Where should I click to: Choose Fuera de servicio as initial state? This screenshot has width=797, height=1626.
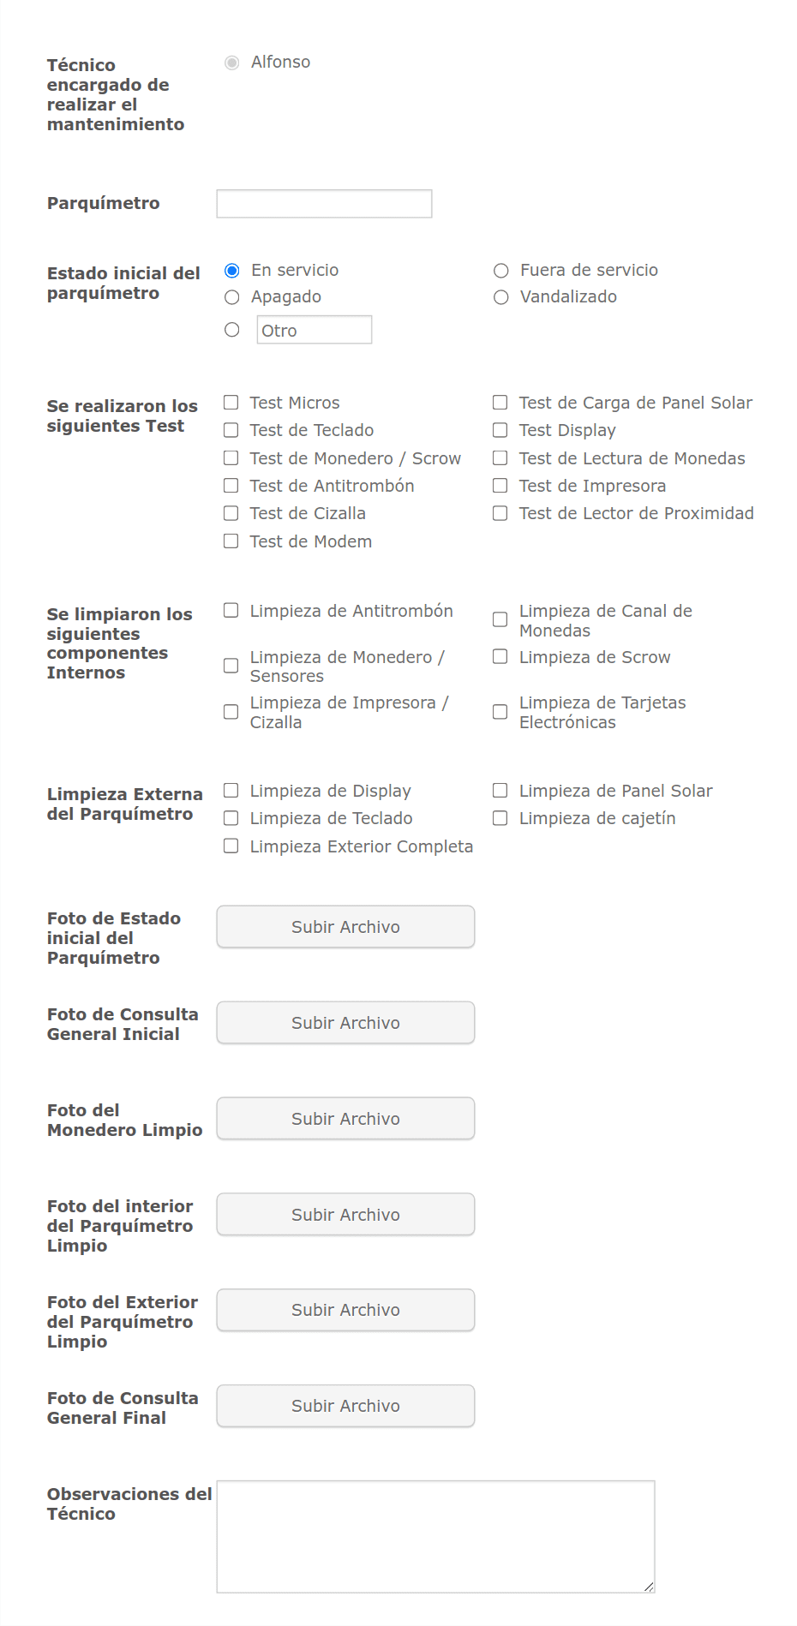click(501, 271)
